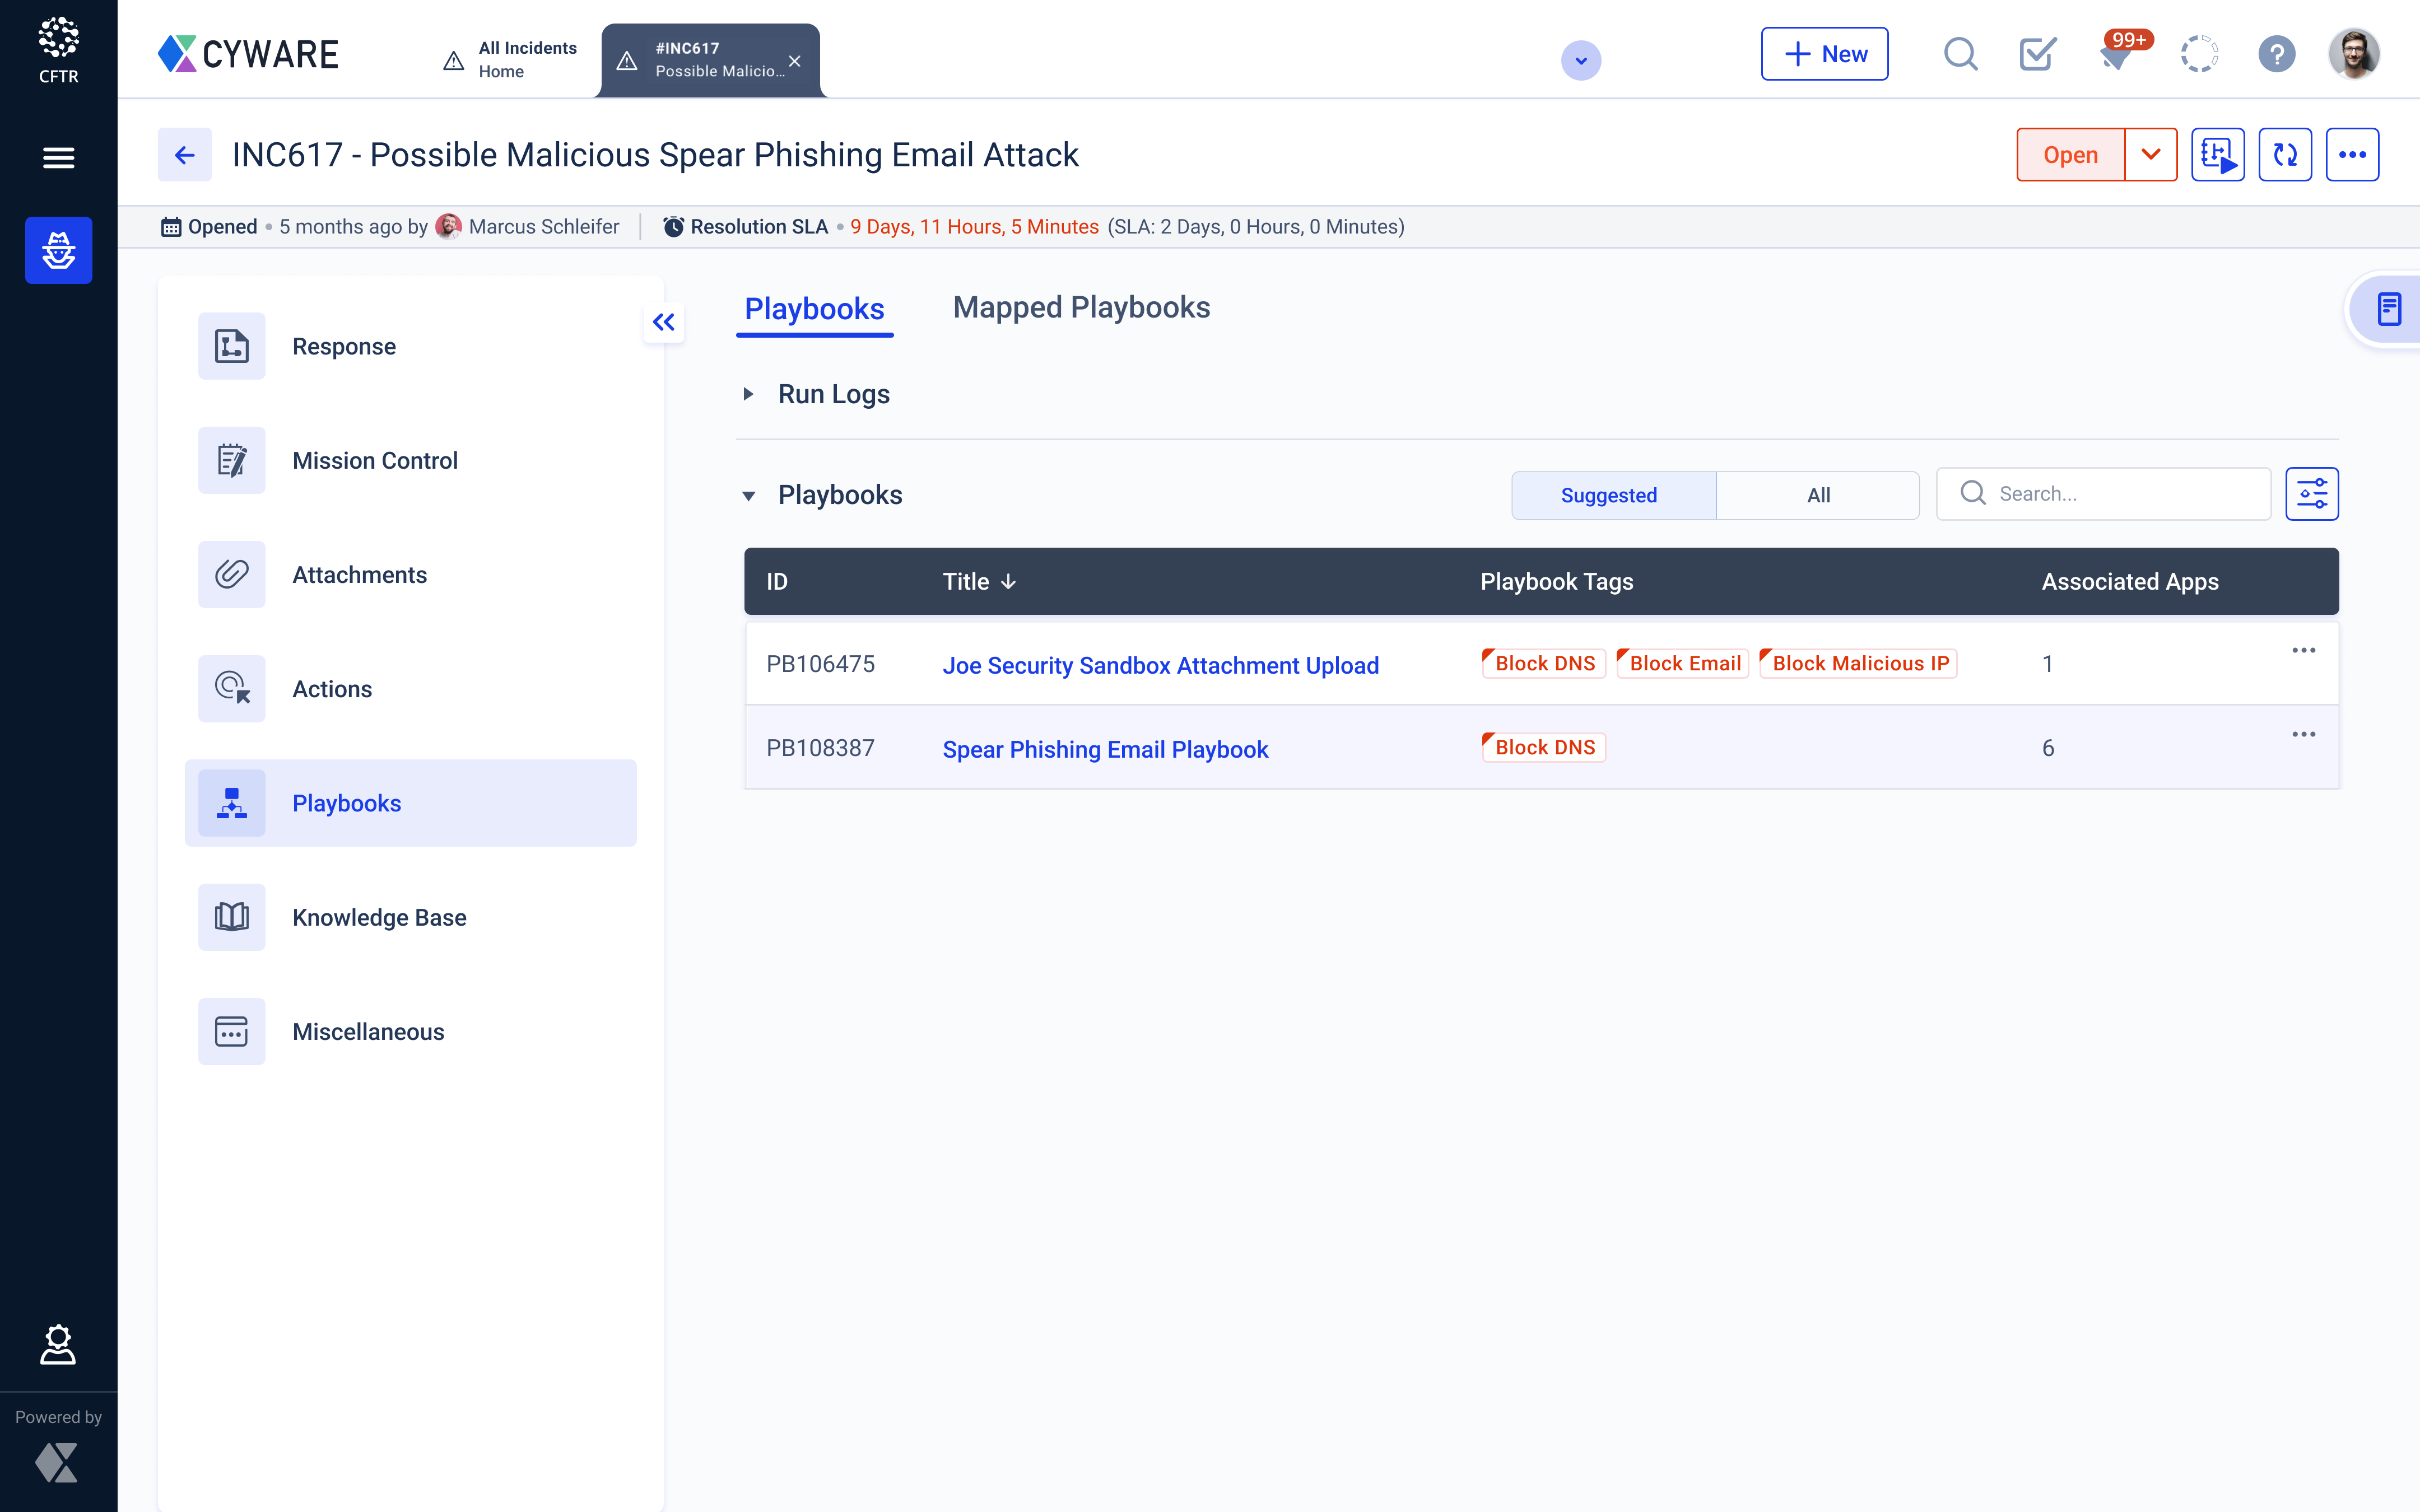
Task: Click the Miscellaneous icon tile
Action: coord(231,1031)
